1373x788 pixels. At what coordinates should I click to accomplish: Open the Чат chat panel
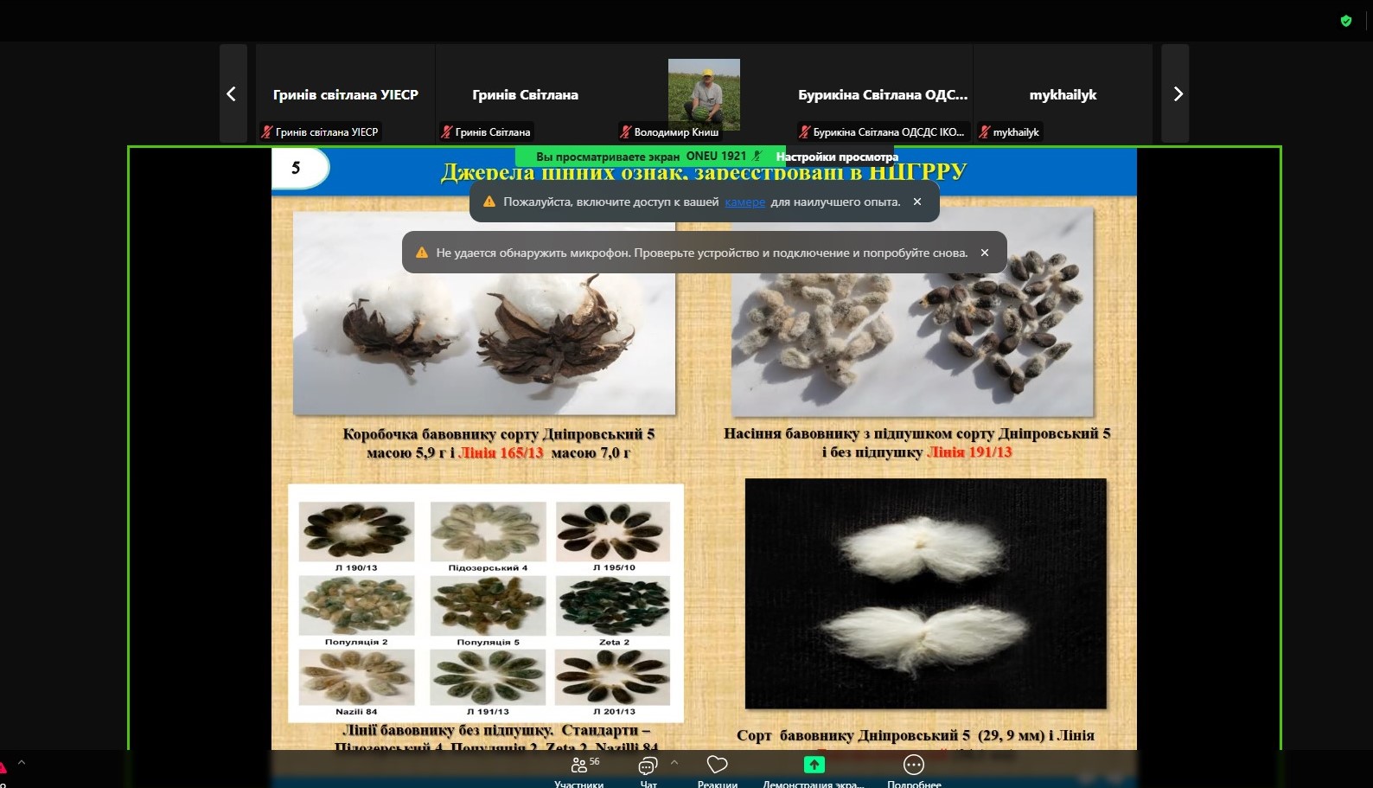pyautogui.click(x=648, y=769)
